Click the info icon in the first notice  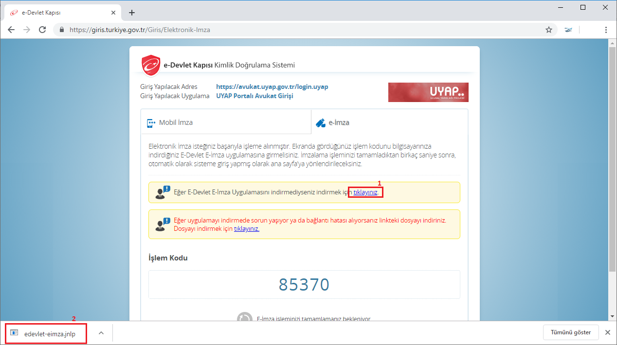point(163,192)
